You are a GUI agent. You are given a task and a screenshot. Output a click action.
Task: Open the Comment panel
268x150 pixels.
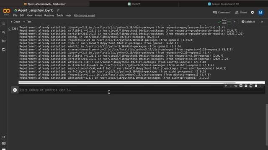click(222, 12)
